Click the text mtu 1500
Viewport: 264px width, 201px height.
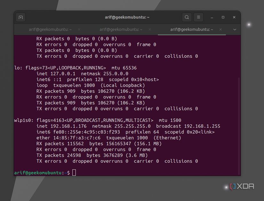(170, 120)
